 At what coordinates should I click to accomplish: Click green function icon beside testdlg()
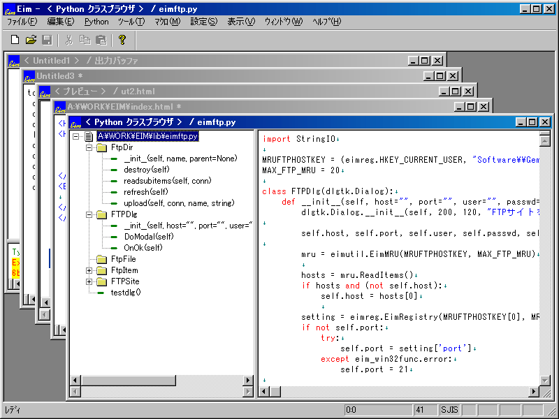coord(101,293)
